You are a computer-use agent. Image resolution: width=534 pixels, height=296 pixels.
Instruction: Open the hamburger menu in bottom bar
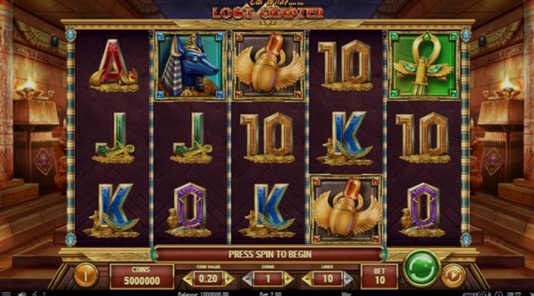6,293
